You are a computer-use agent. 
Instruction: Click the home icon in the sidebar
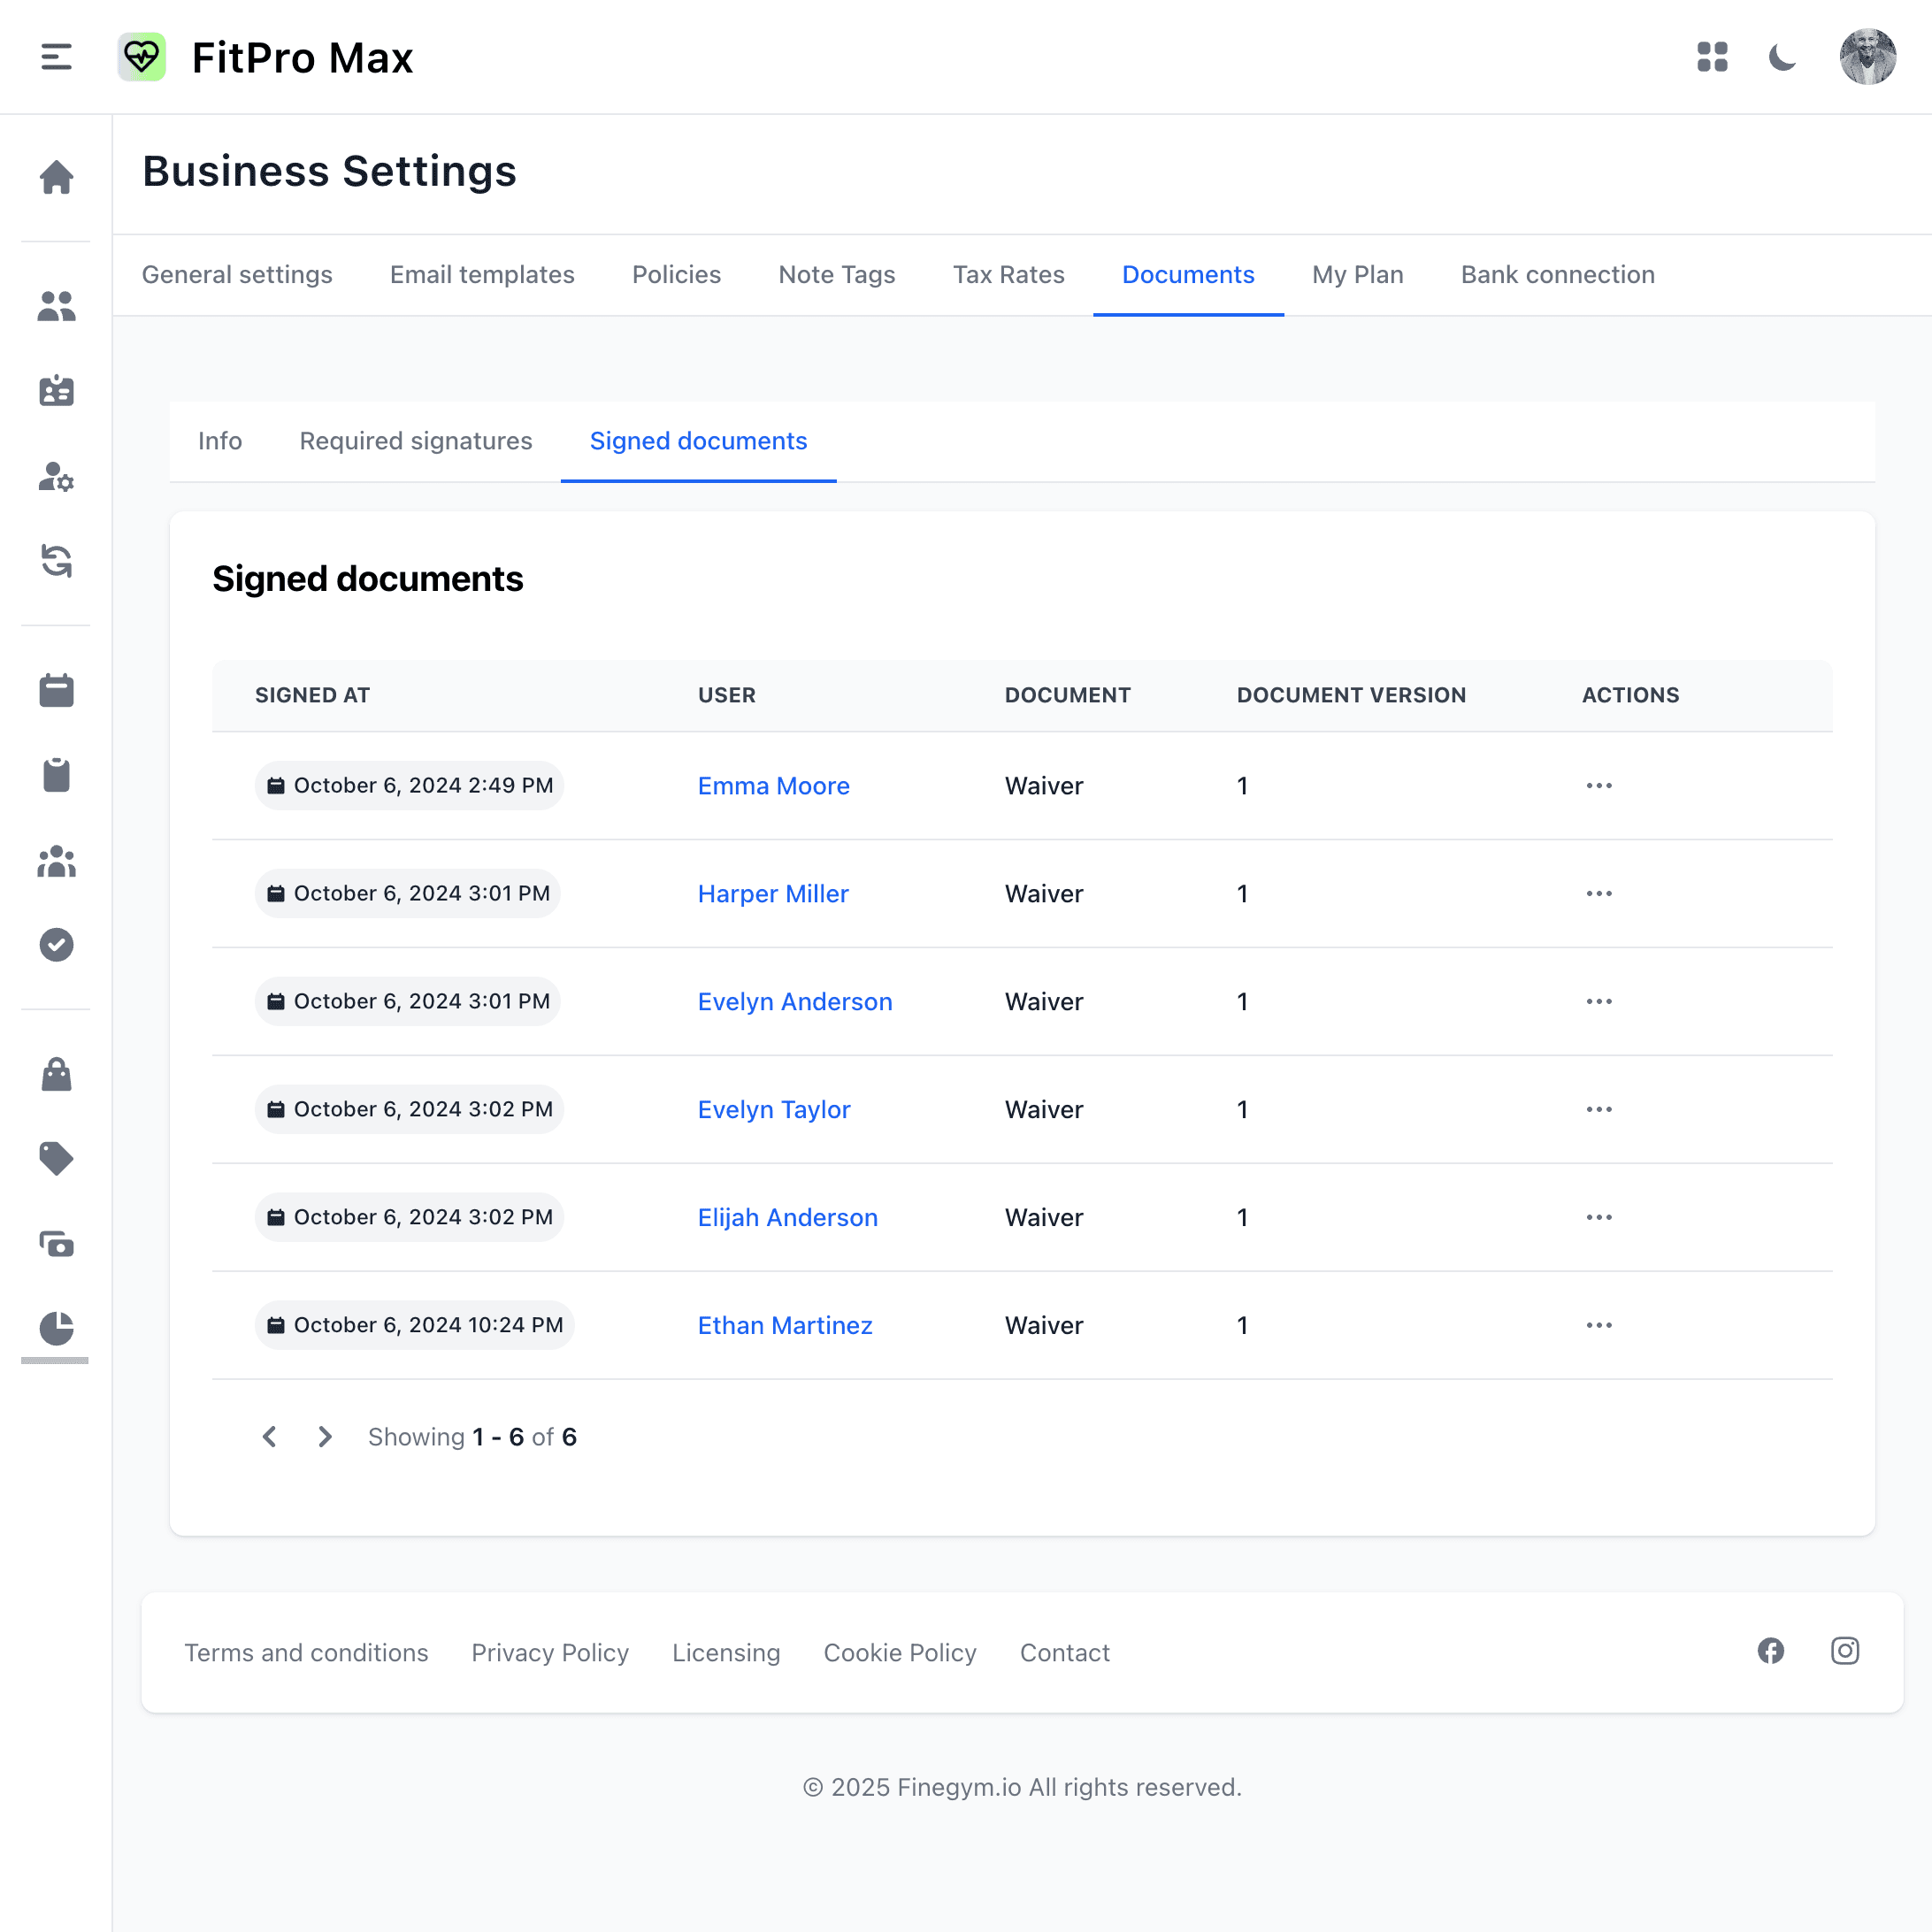tap(56, 177)
